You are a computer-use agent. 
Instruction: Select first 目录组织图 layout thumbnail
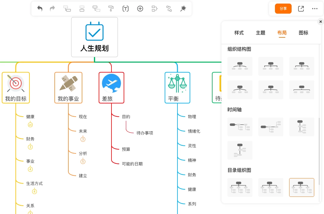pos(240,187)
